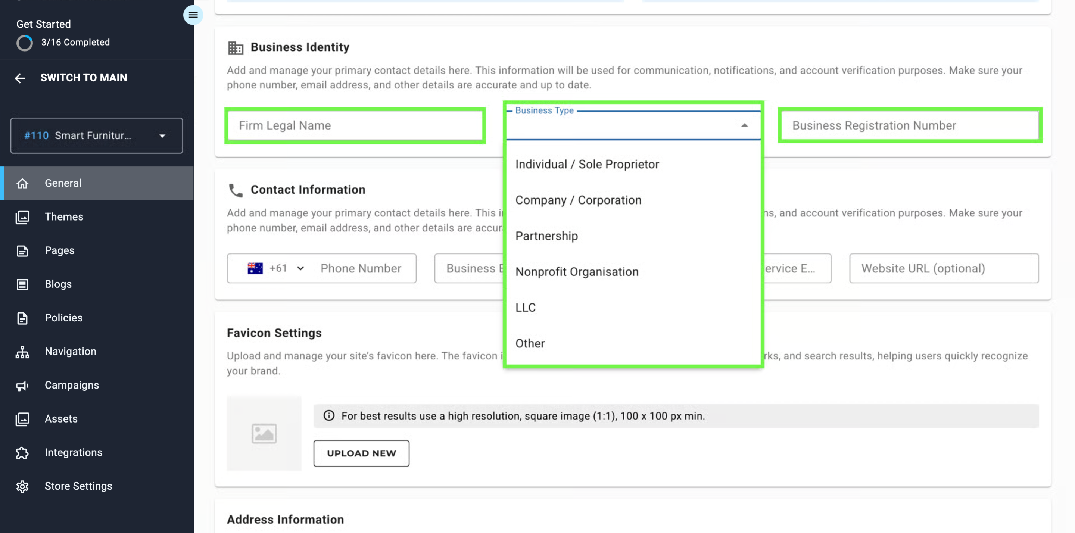1075x533 pixels.
Task: Open the Get Started progress circle
Action: (x=24, y=43)
